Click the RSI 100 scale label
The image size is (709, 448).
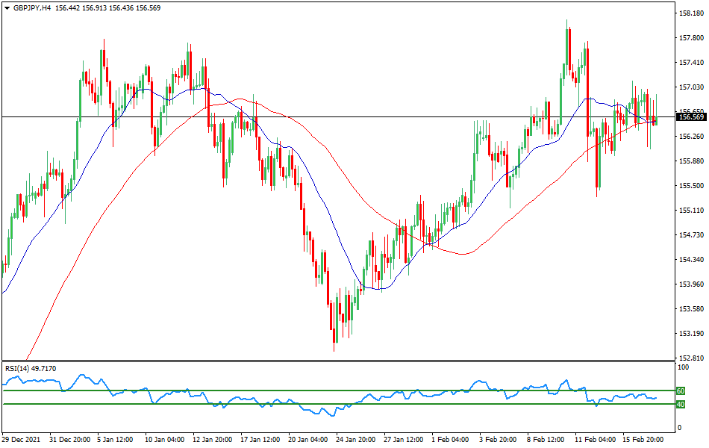[683, 367]
